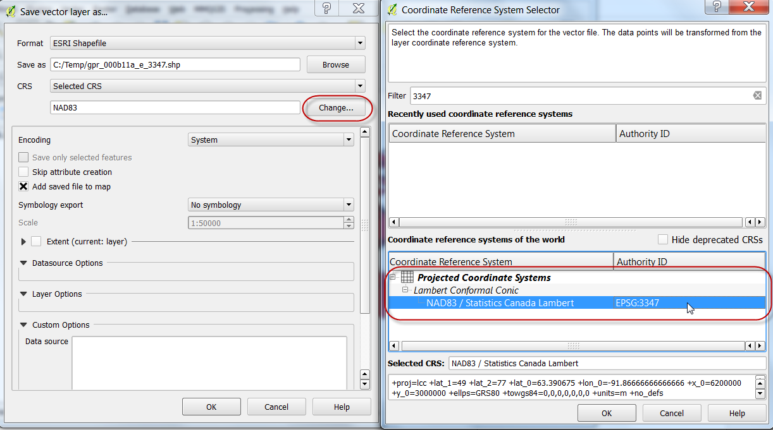Confirm the CRS selector with OK
The image size is (773, 430).
click(607, 413)
